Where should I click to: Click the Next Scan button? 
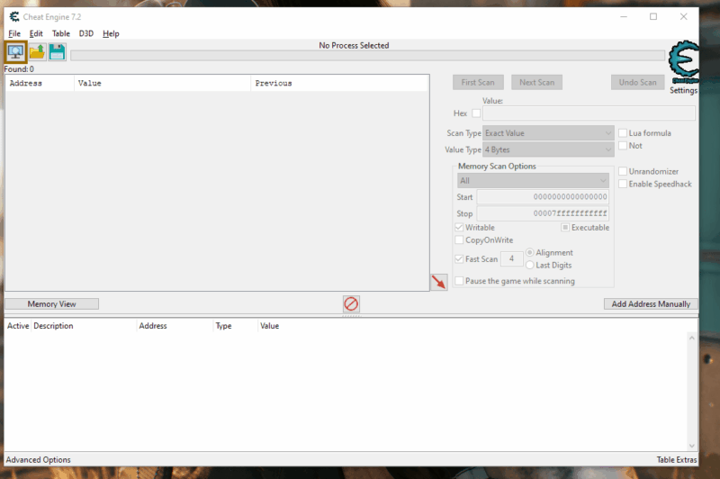(x=536, y=82)
